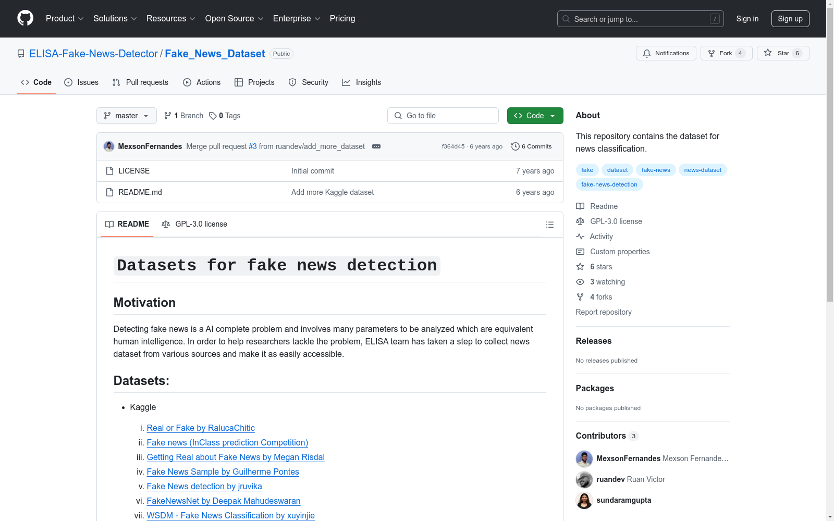Expand the green Code dropdown
Screen dimensions: 834x521
(535, 116)
